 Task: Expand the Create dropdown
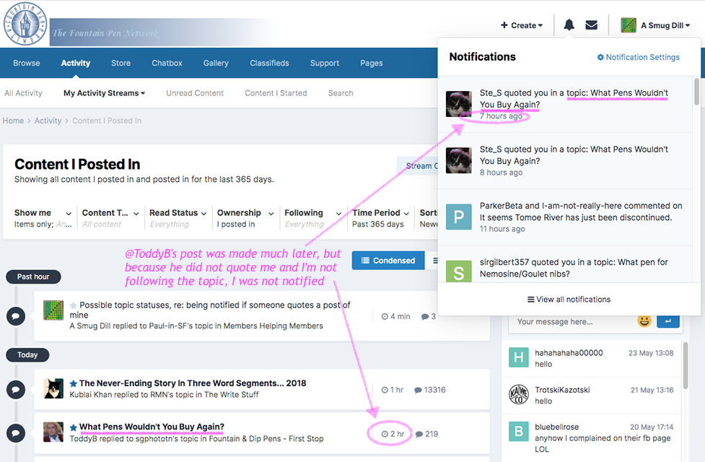click(x=522, y=25)
